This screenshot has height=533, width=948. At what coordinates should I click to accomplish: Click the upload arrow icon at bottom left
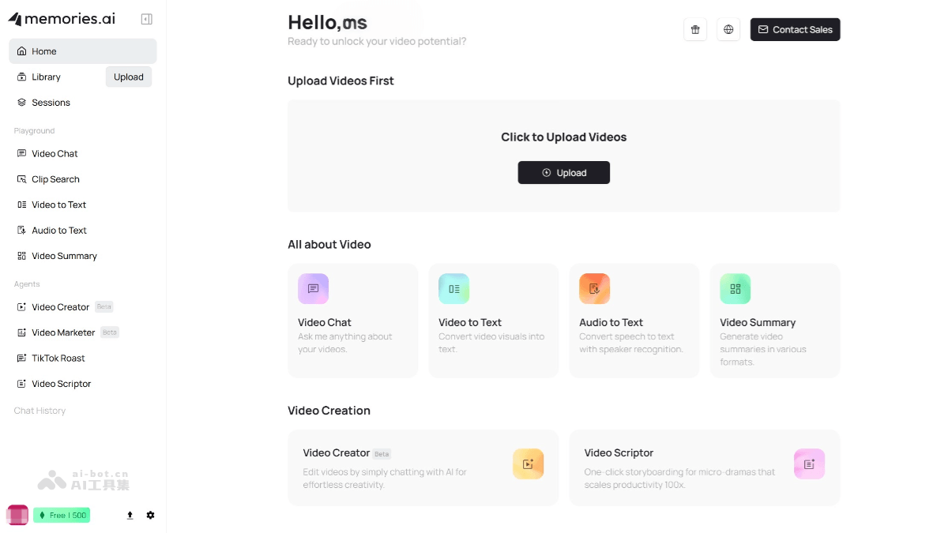(x=130, y=515)
